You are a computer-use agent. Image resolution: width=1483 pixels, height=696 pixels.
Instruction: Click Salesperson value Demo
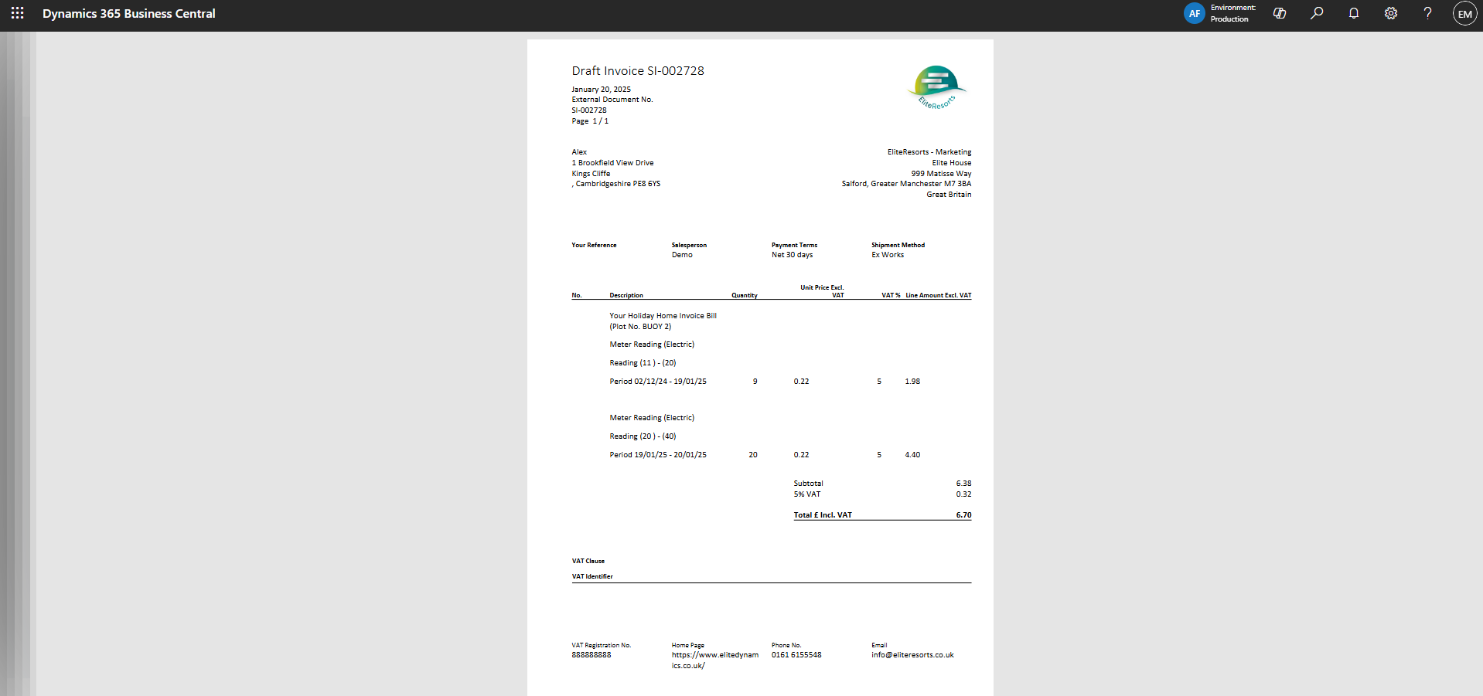click(682, 255)
